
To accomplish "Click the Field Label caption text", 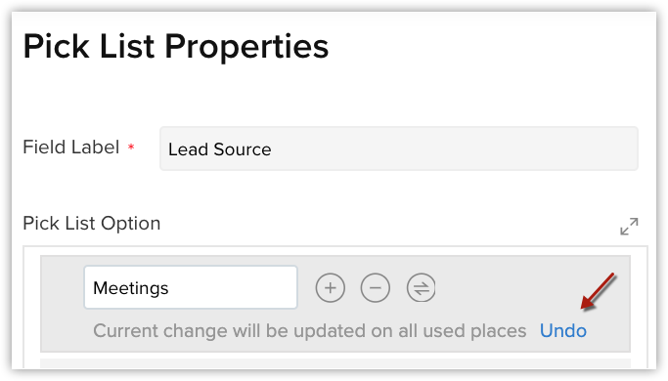I will [x=71, y=148].
